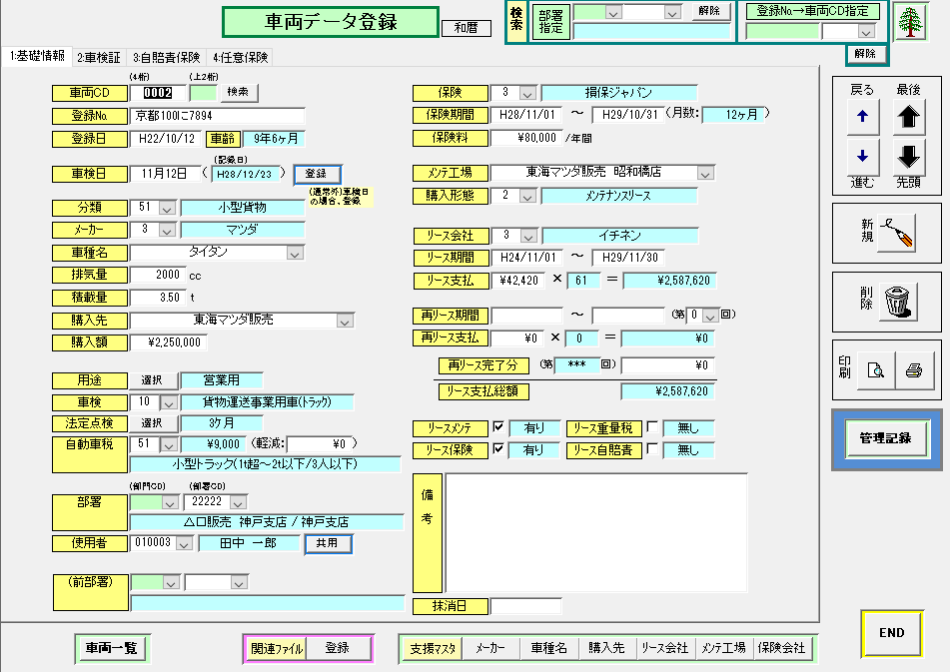Click the yellow END button
Image resolution: width=950 pixels, height=672 pixels.
892,633
